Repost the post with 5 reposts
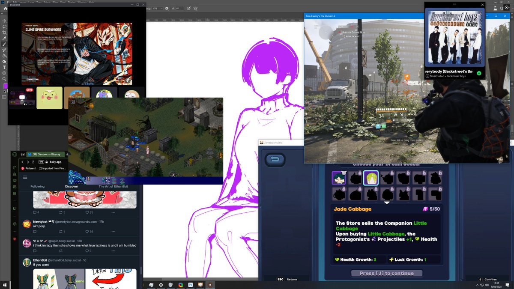514x289 pixels. coord(62,212)
